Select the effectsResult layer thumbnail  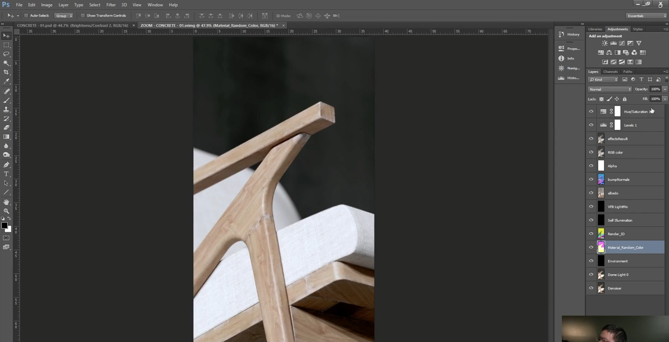[x=601, y=139]
